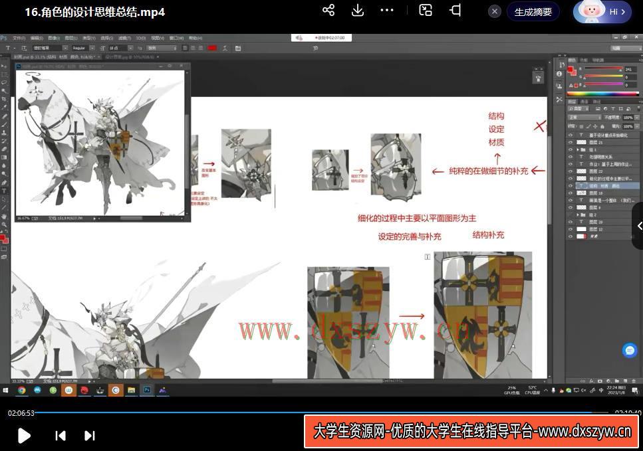Hide the 组 1 group
The image size is (643, 451).
(571, 149)
